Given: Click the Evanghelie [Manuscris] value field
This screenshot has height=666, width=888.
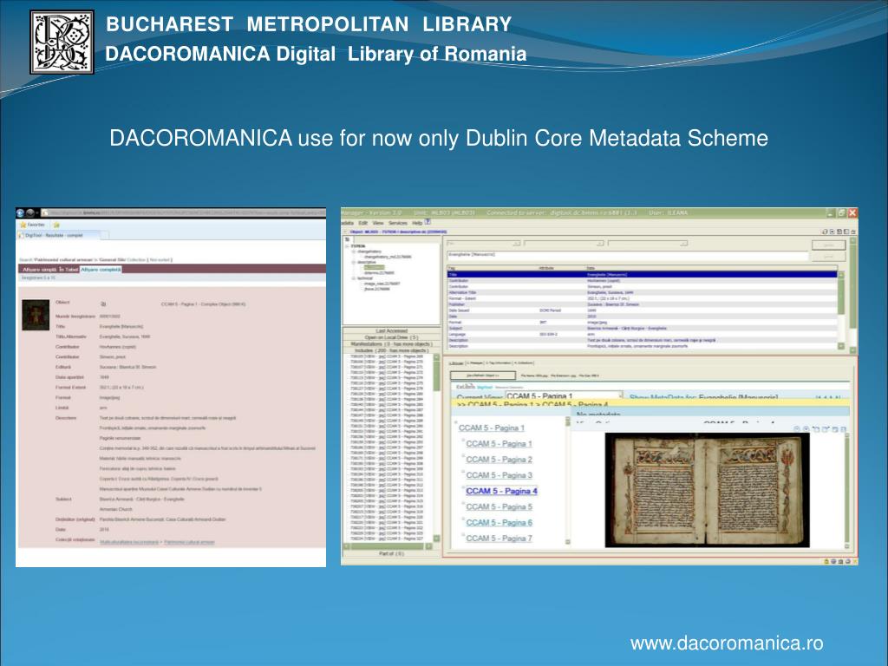Looking at the screenshot, I should 628,256.
